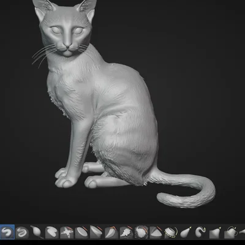Viewport: 245px width, 245px height.
Task: Select the cross-shaped splat brush icon
Action: click(x=67, y=232)
